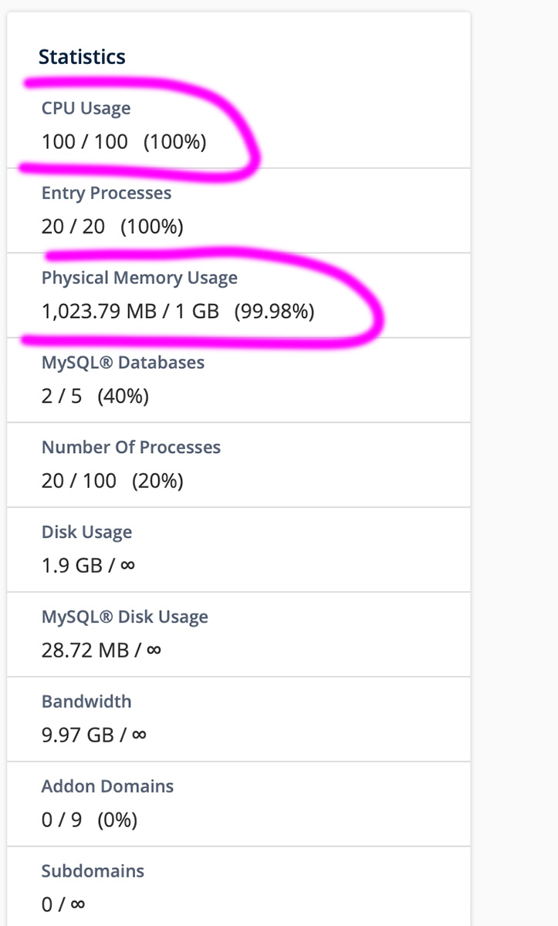Click the Statistics panel heading

tap(82, 57)
